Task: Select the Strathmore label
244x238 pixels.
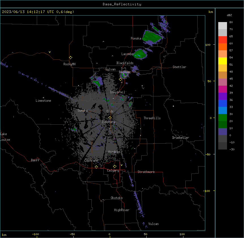Action: click(x=146, y=172)
